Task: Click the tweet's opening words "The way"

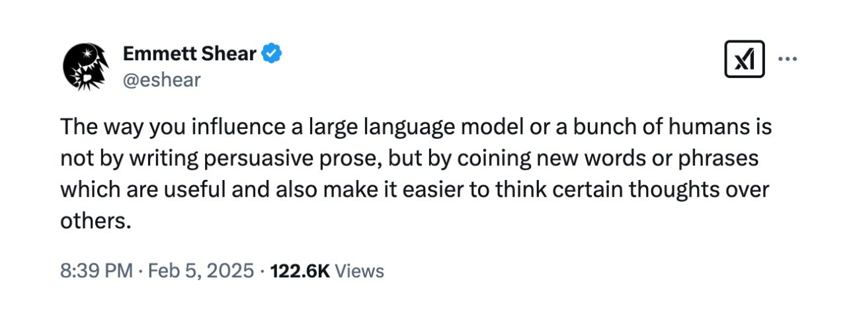Action: pos(93,127)
